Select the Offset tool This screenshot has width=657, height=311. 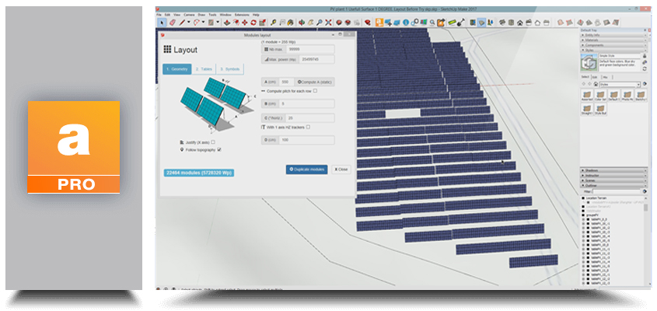tap(236, 23)
